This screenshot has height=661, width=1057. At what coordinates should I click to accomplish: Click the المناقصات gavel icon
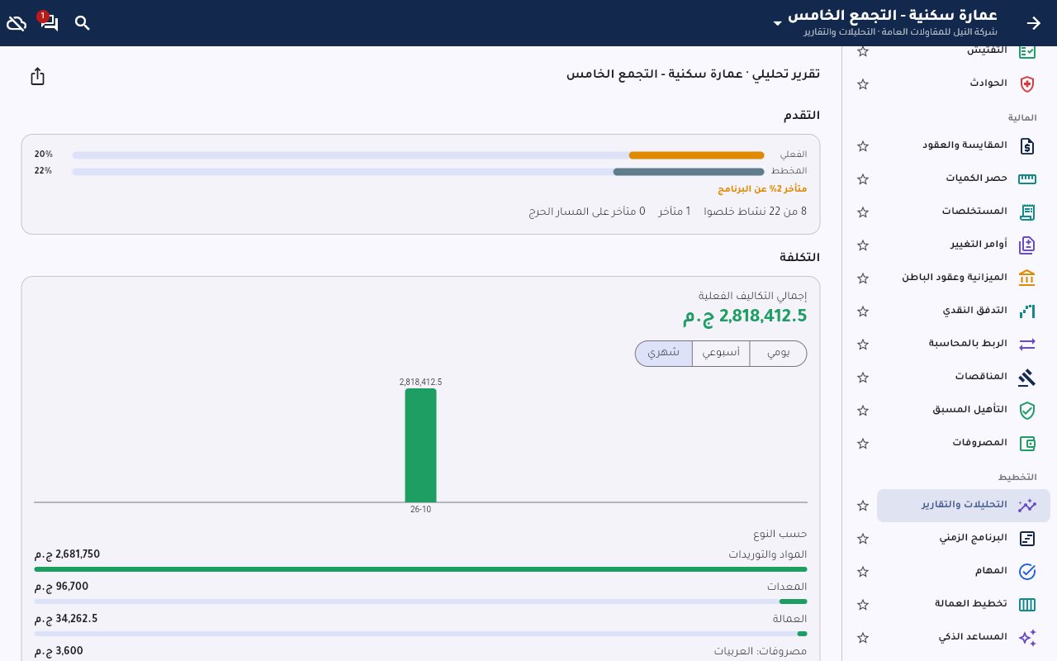click(1026, 377)
